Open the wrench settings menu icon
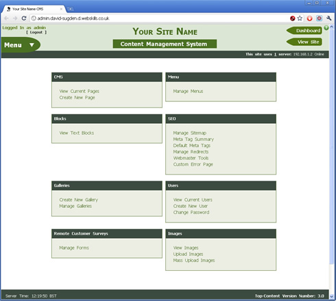336x301 pixels. (329, 18)
